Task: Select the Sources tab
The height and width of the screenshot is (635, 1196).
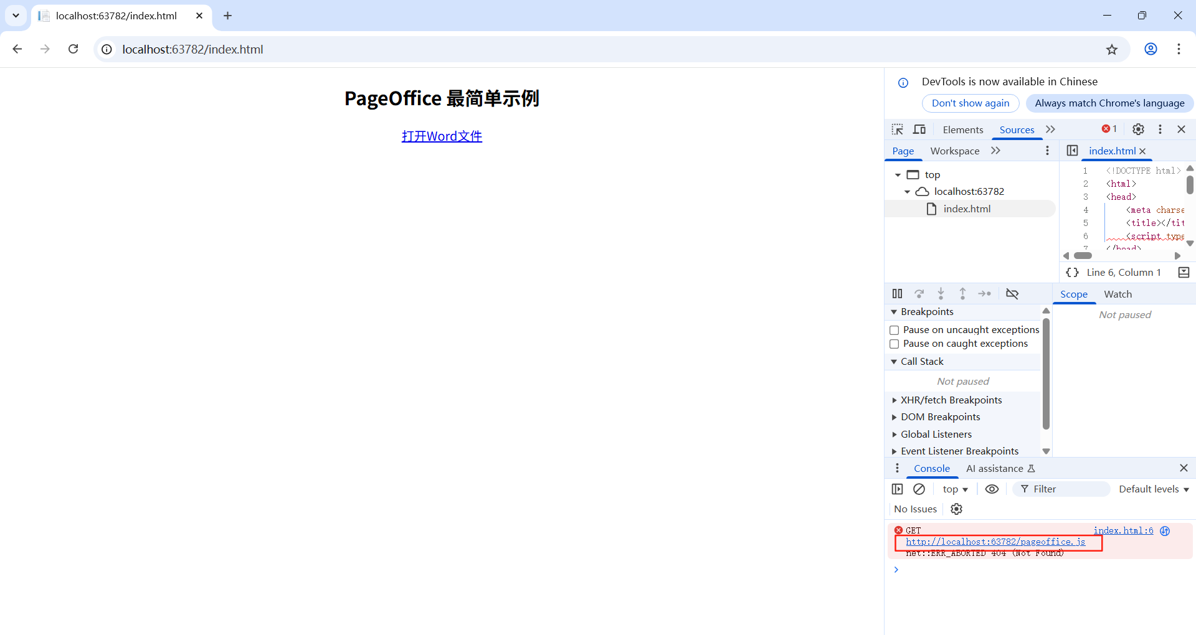Action: pyautogui.click(x=1017, y=129)
